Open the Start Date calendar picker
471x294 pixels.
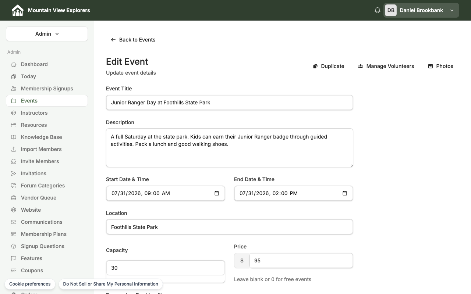coord(217,193)
